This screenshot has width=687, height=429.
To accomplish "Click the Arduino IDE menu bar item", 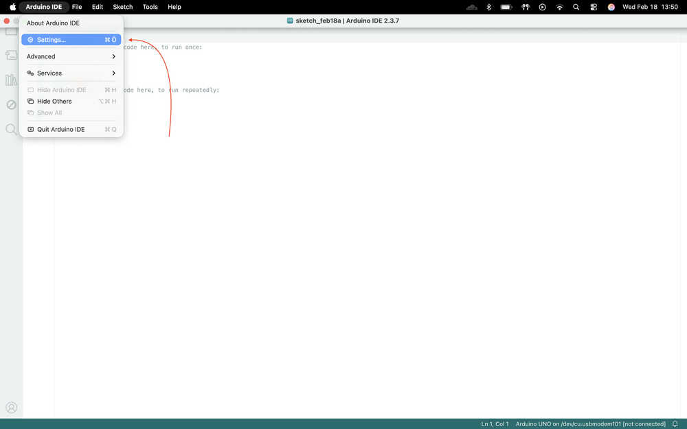I will tap(44, 7).
